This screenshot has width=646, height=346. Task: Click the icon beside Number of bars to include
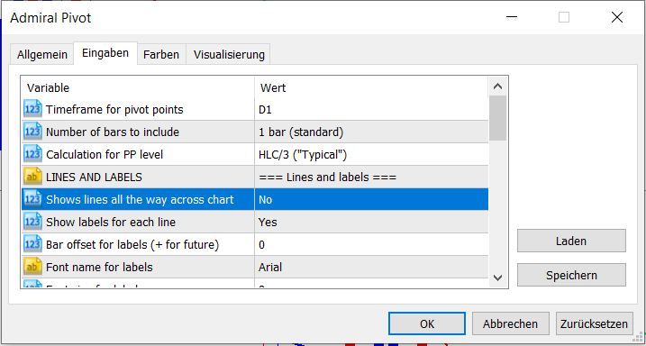click(x=32, y=132)
